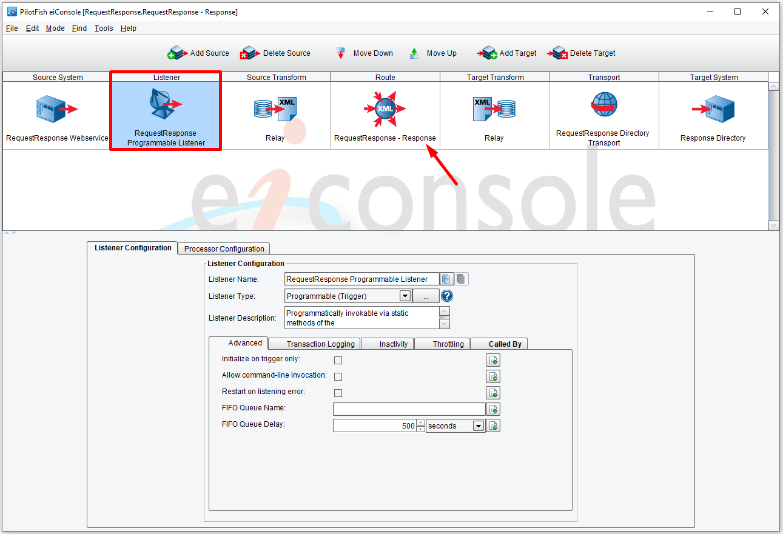Open the Edit menu
Viewport: 783px width, 534px height.
tap(32, 28)
